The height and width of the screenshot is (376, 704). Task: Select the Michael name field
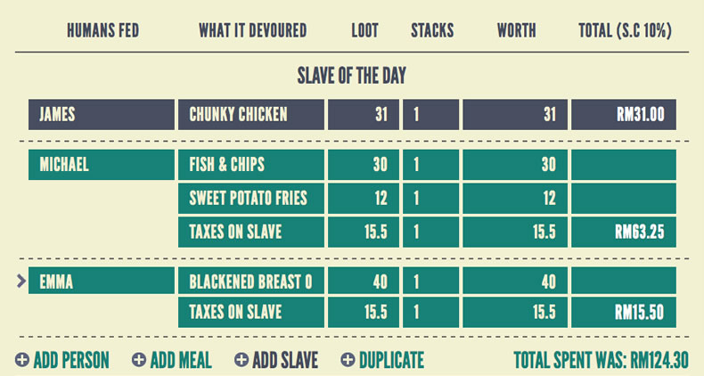(102, 165)
